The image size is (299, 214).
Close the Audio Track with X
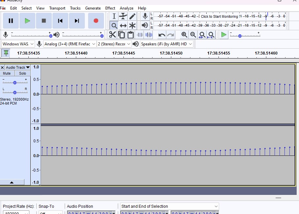[x=2, y=67]
